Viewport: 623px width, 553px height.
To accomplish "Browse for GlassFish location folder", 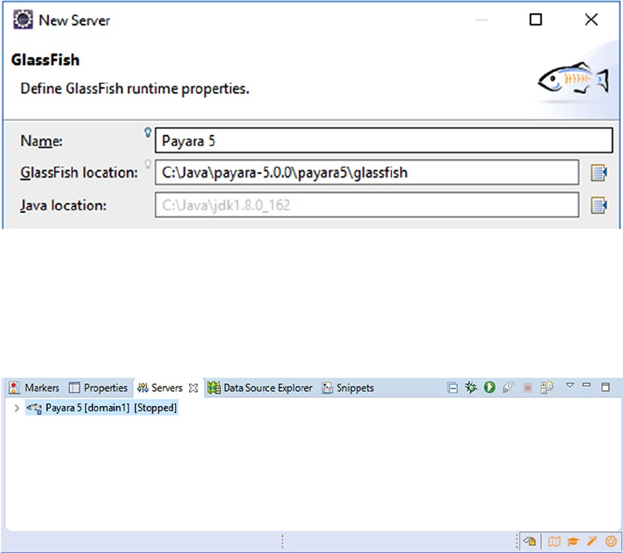I will [598, 173].
